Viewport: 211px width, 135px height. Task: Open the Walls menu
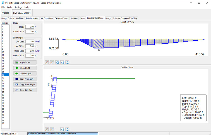click(9, 7)
